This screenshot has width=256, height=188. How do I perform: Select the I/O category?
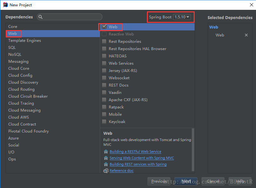pos(53,152)
